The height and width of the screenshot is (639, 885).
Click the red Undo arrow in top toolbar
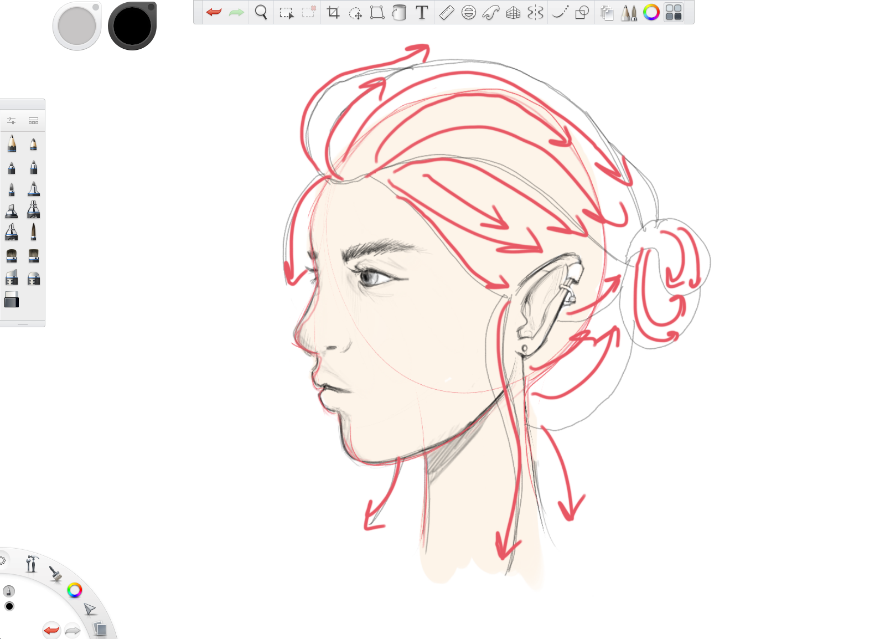pyautogui.click(x=214, y=12)
